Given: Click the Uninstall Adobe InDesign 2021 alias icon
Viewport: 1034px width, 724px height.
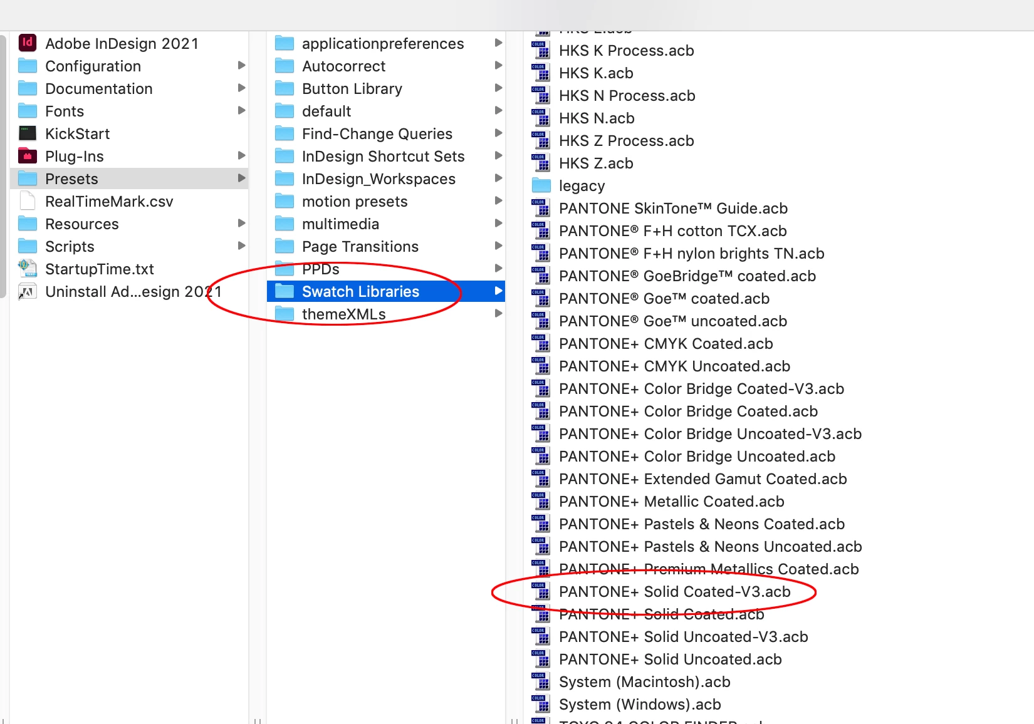Looking at the screenshot, I should [x=28, y=291].
